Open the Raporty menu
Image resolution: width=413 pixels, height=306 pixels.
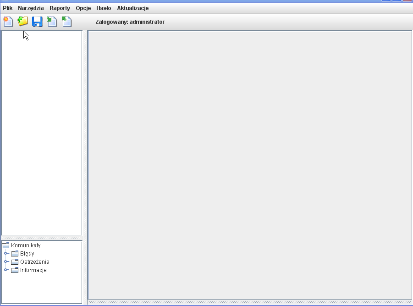point(60,8)
